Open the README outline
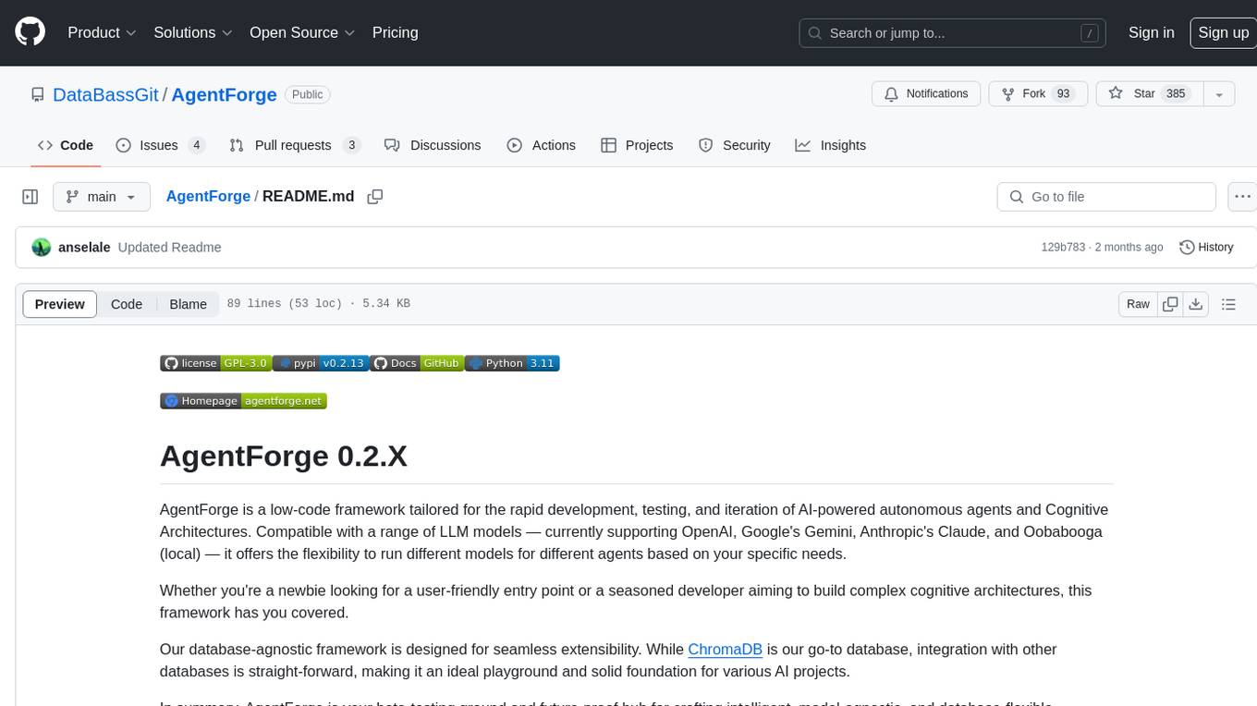Viewport: 1257px width, 706px height. pos(1229,304)
